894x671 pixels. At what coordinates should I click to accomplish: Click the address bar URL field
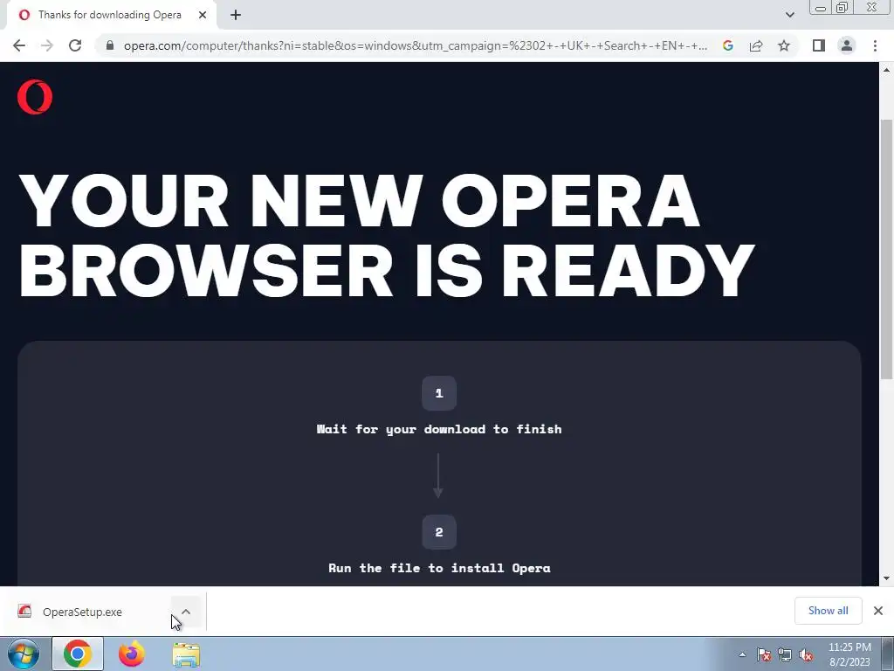coord(415,45)
